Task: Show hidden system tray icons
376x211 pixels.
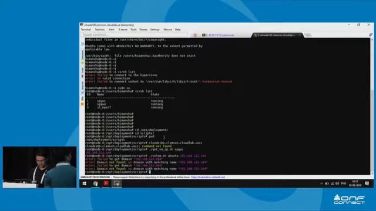Action: (x=321, y=183)
